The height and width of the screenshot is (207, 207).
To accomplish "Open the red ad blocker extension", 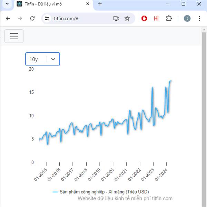I will (144, 19).
